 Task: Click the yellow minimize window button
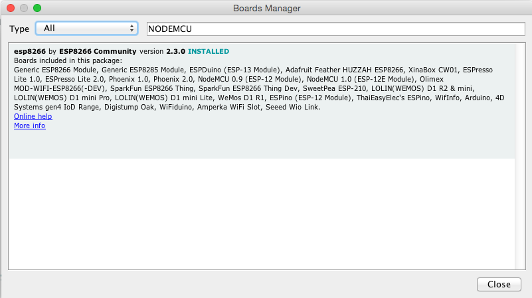tap(24, 8)
